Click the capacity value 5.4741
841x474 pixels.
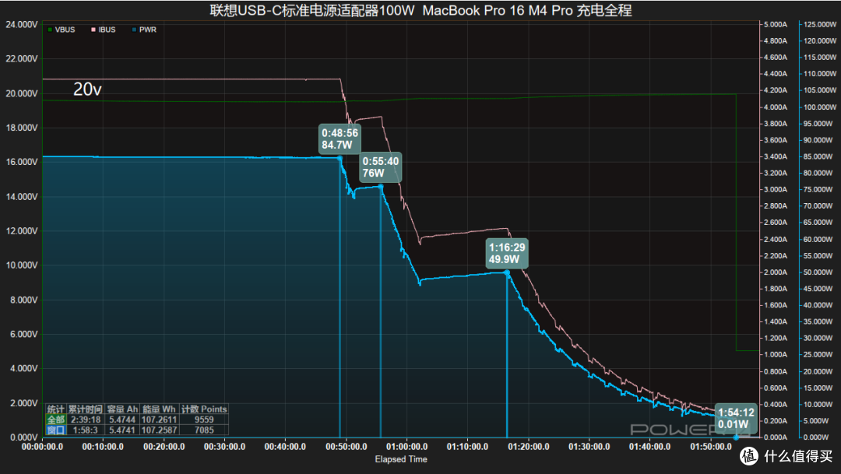click(122, 430)
